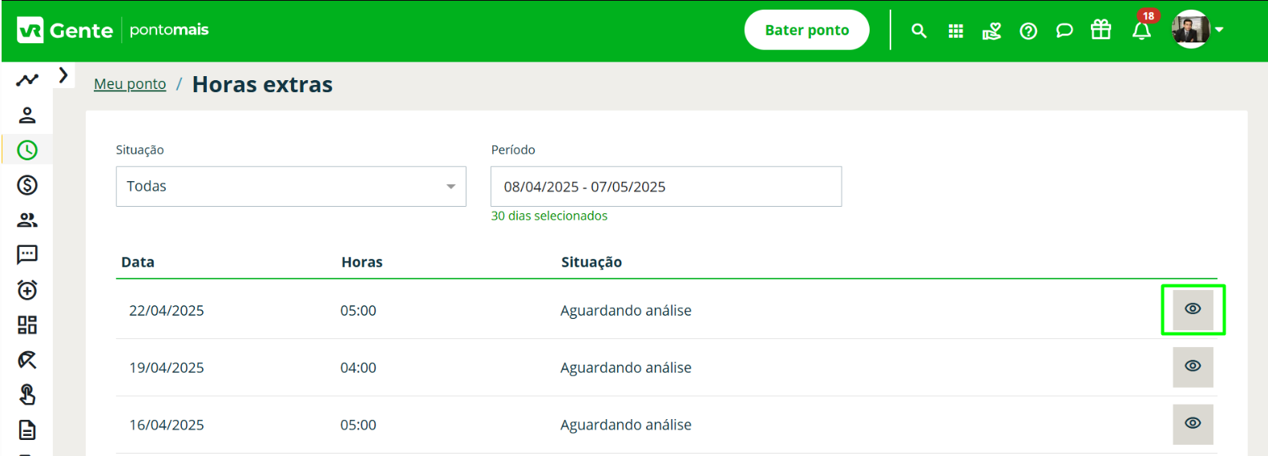Open the analytics trend line sidebar icon
Viewport: 1268px width, 456px height.
point(27,79)
